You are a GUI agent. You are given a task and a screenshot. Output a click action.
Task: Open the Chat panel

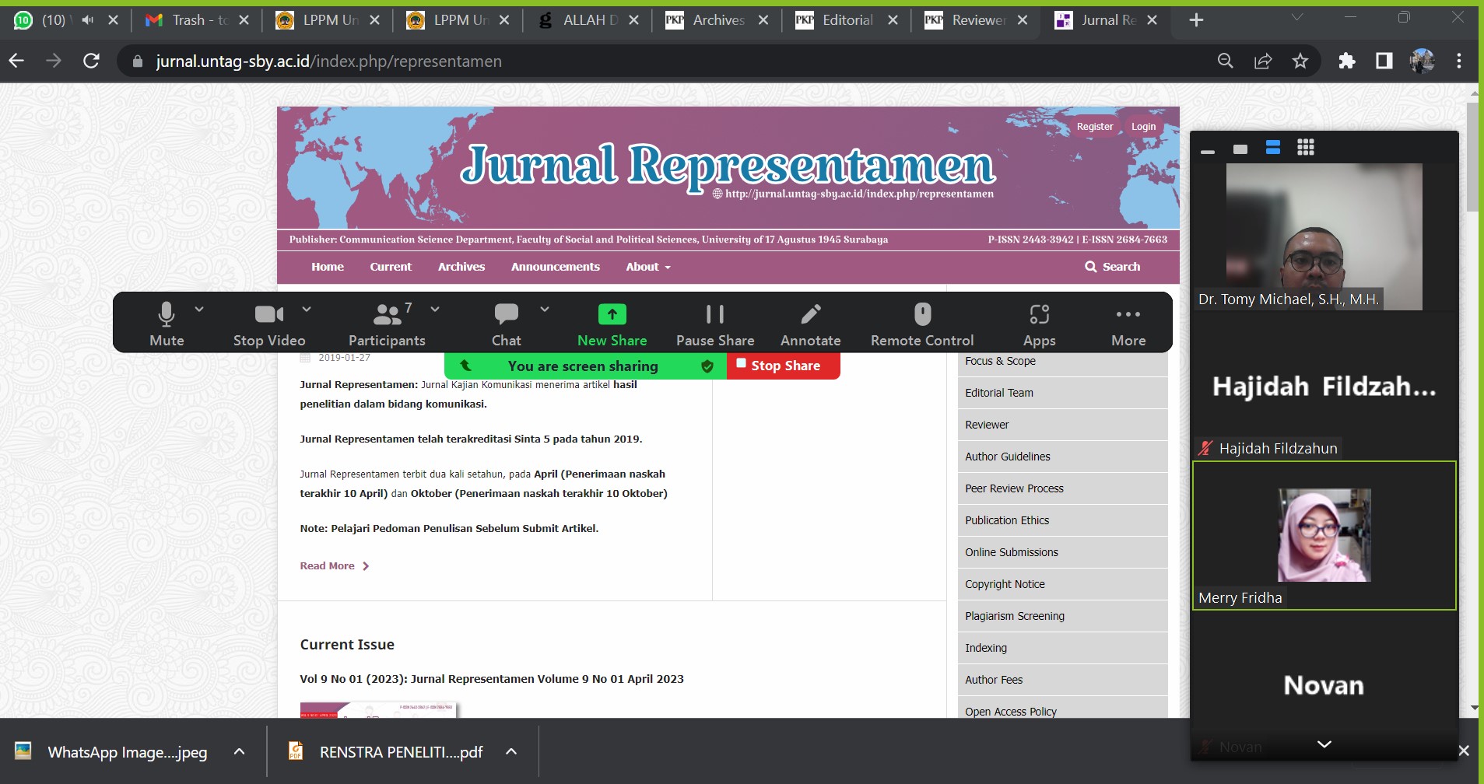[x=506, y=324]
